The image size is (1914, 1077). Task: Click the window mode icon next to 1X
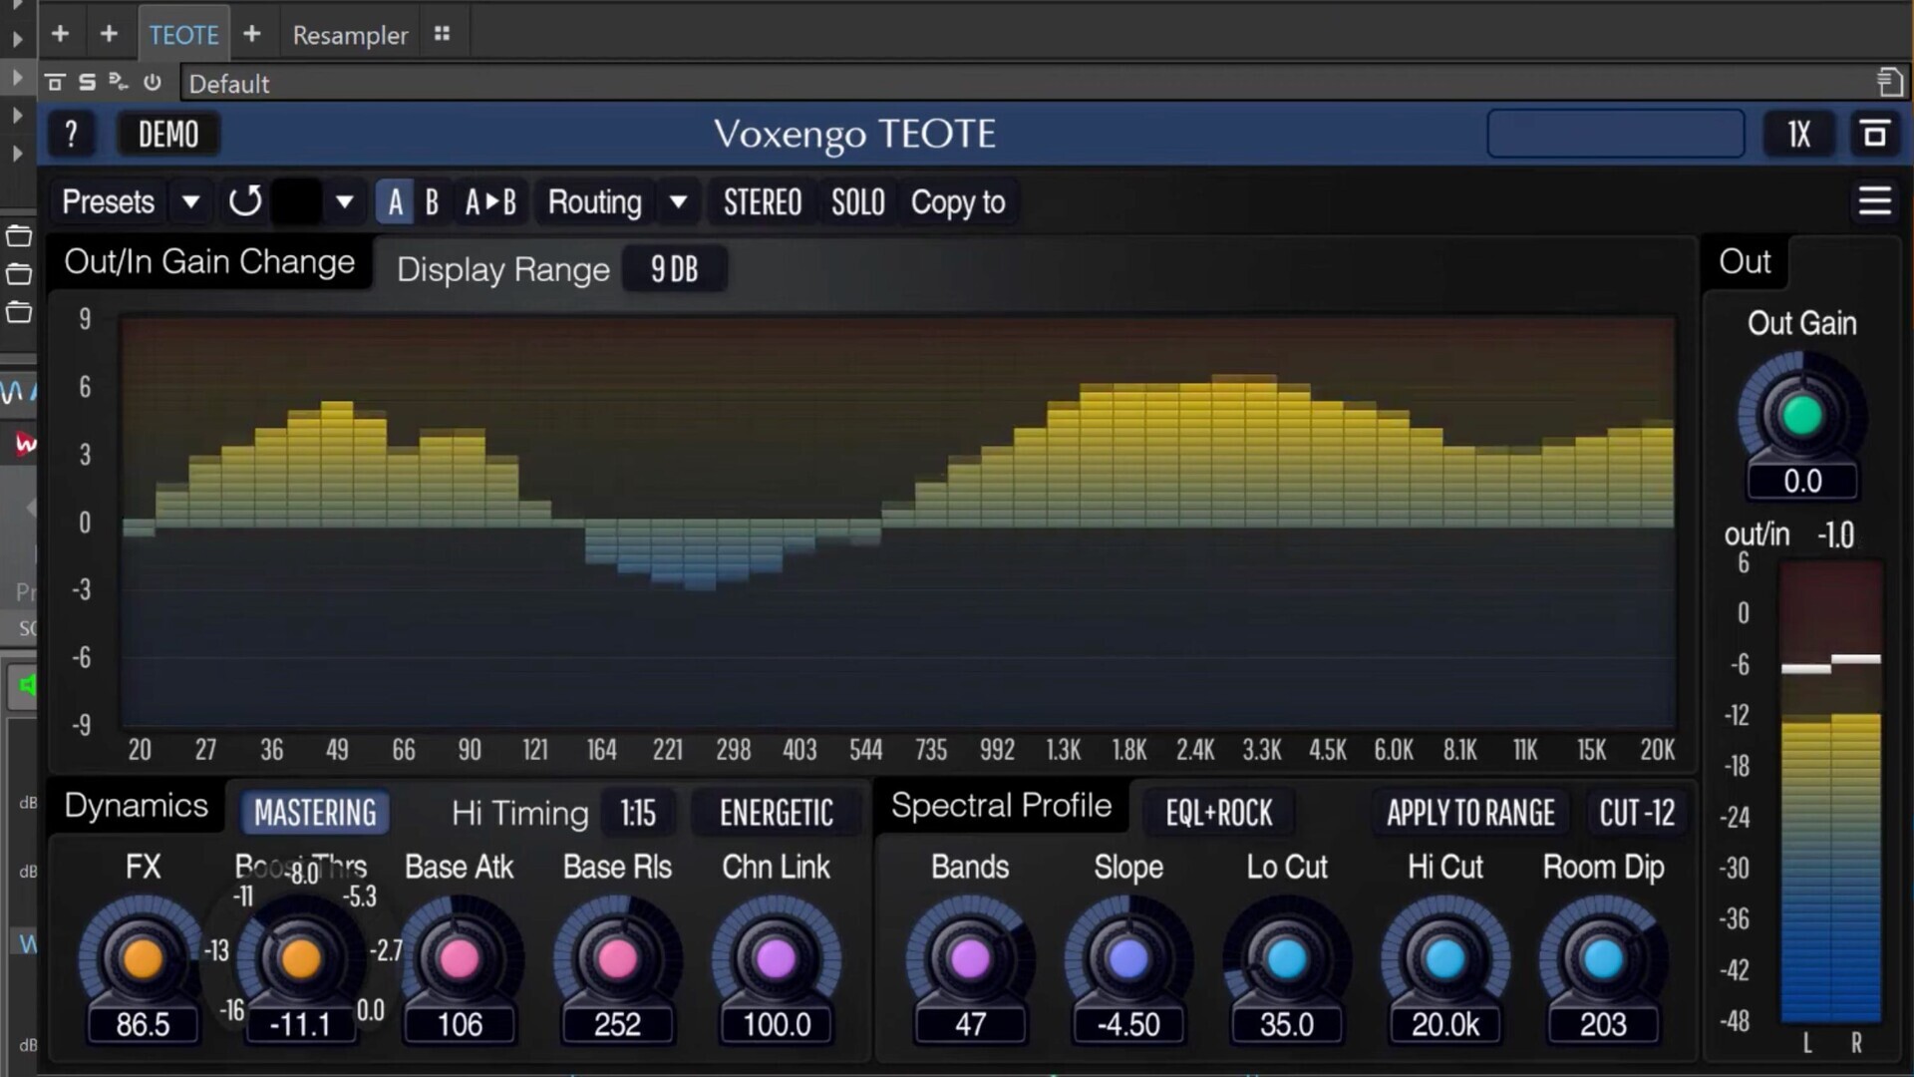(1874, 135)
